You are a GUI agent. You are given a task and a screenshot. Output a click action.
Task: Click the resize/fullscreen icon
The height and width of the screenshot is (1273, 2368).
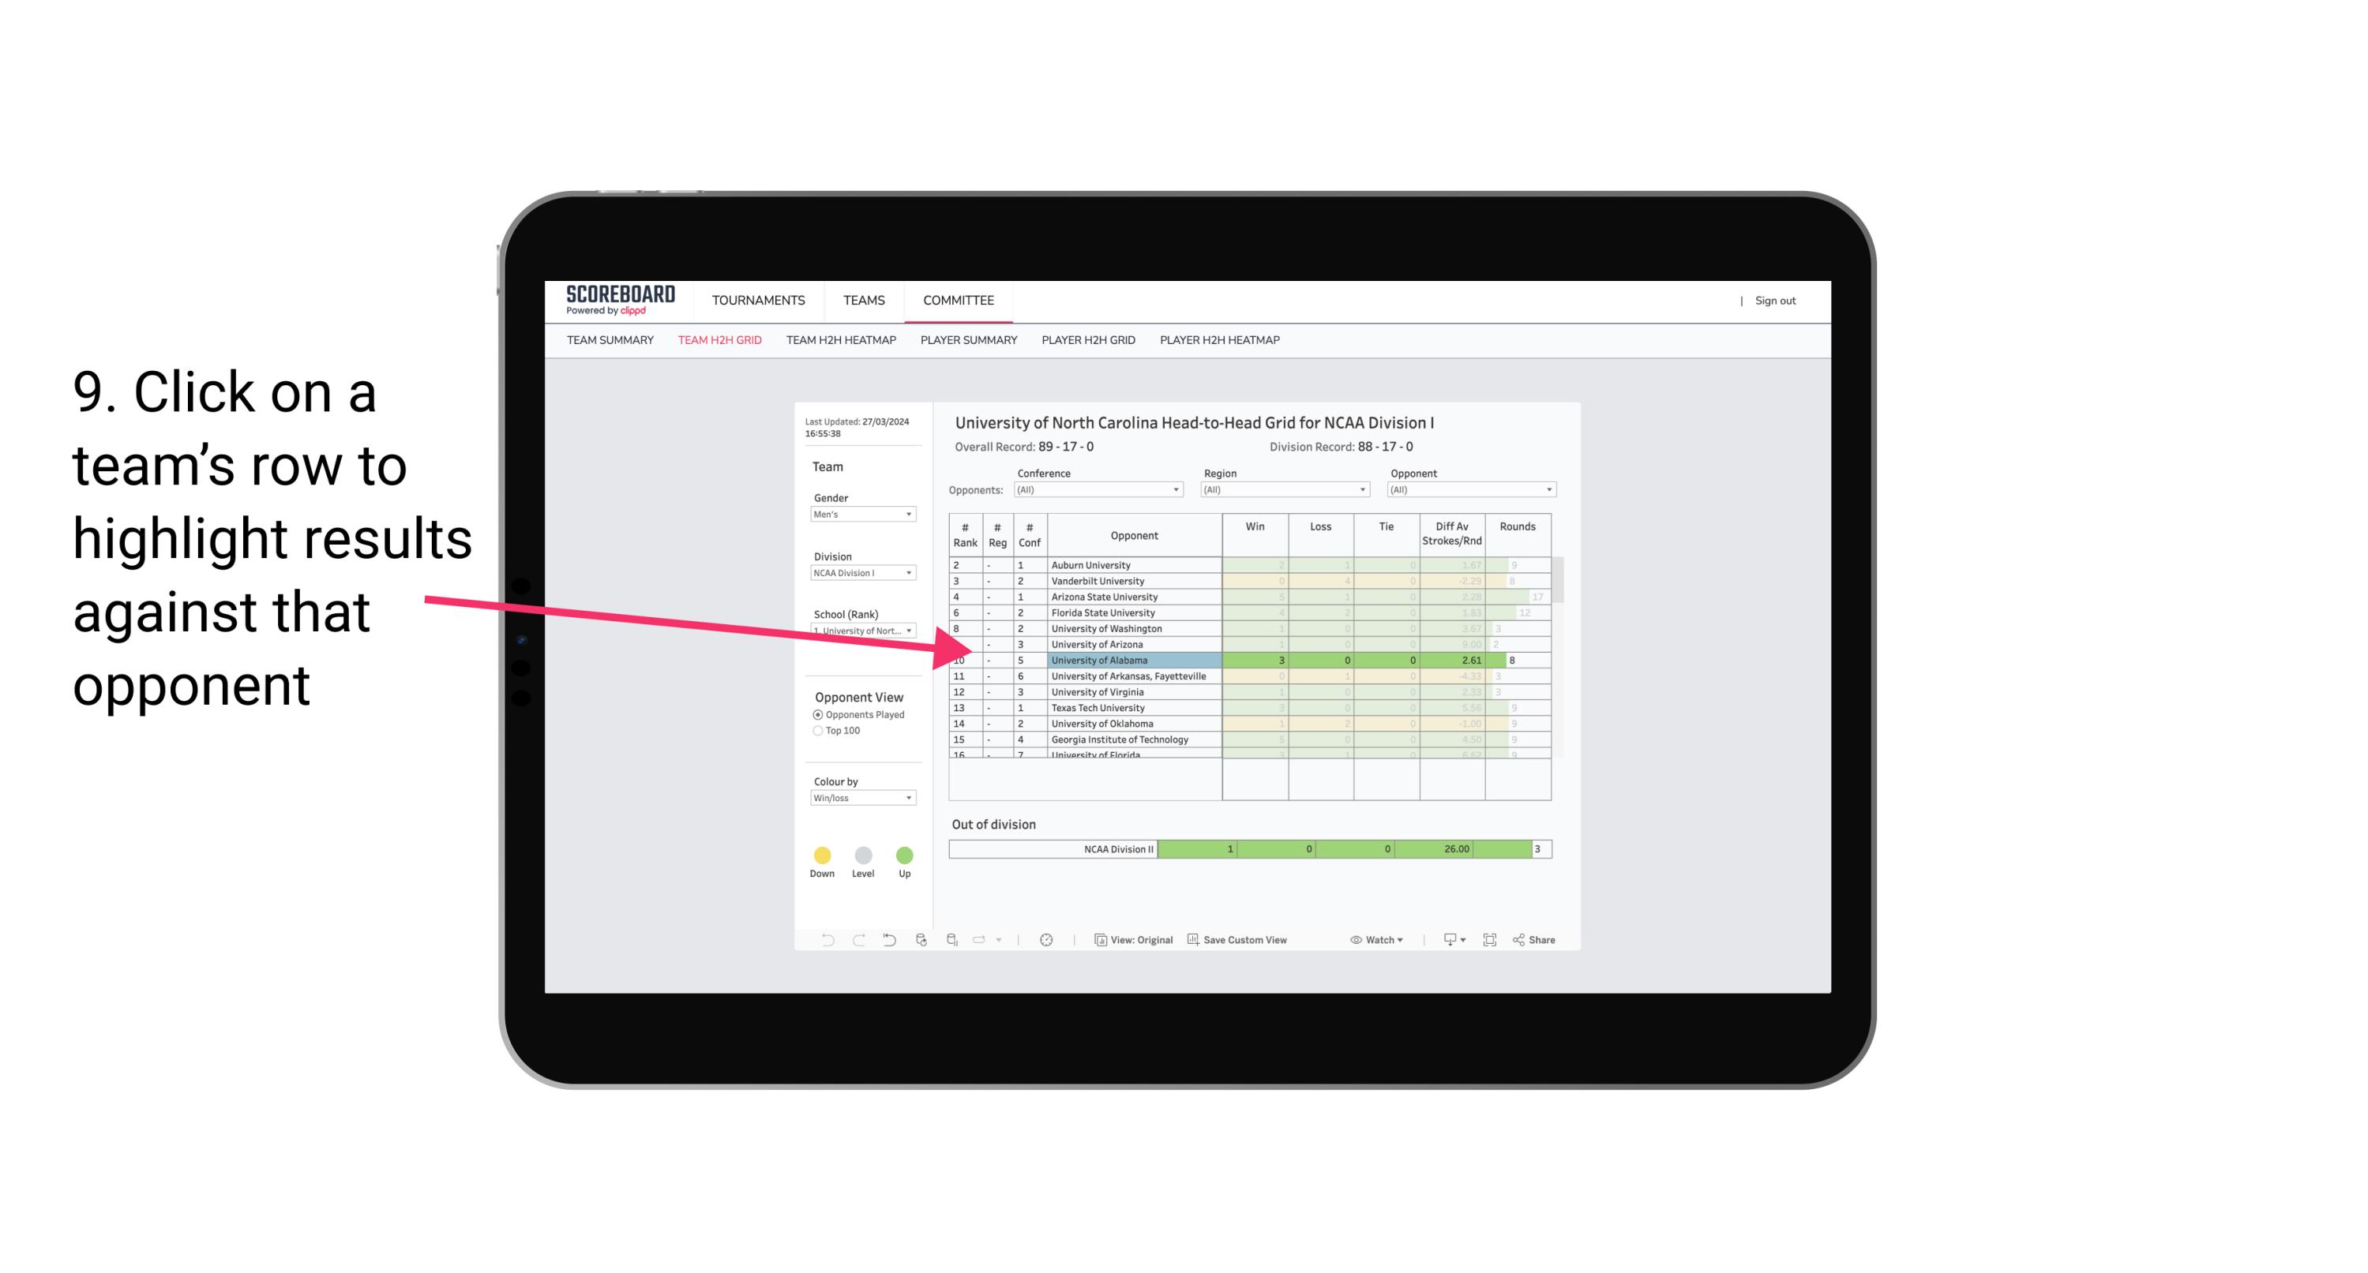pos(1490,942)
